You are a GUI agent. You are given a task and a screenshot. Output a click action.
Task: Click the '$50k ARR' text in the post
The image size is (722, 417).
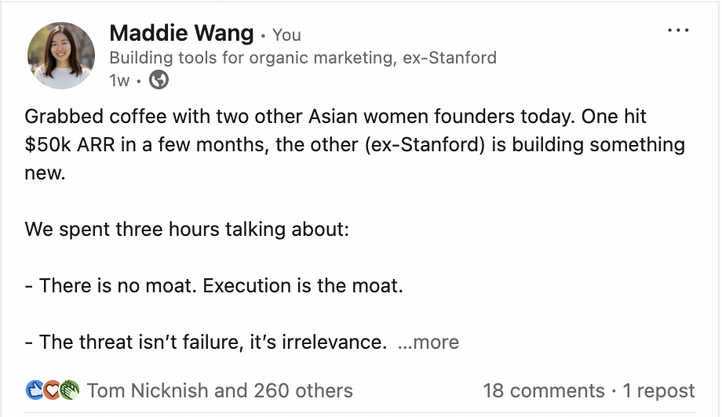pyautogui.click(x=70, y=145)
